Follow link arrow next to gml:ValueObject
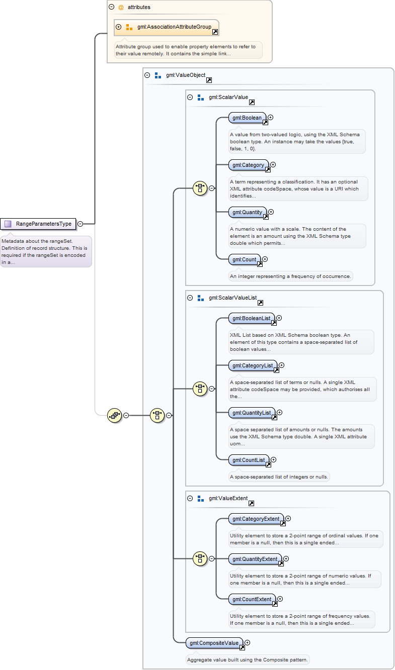Screen dimensions: 395x670 pos(209,80)
